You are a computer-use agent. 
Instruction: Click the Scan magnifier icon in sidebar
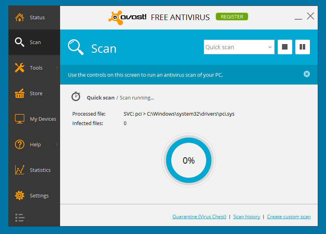pos(20,42)
